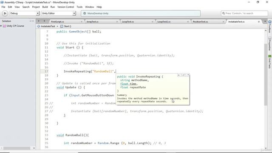Open the File menu
Image resolution: width=272 pixels, height=153 pixels.
coord(3,7)
